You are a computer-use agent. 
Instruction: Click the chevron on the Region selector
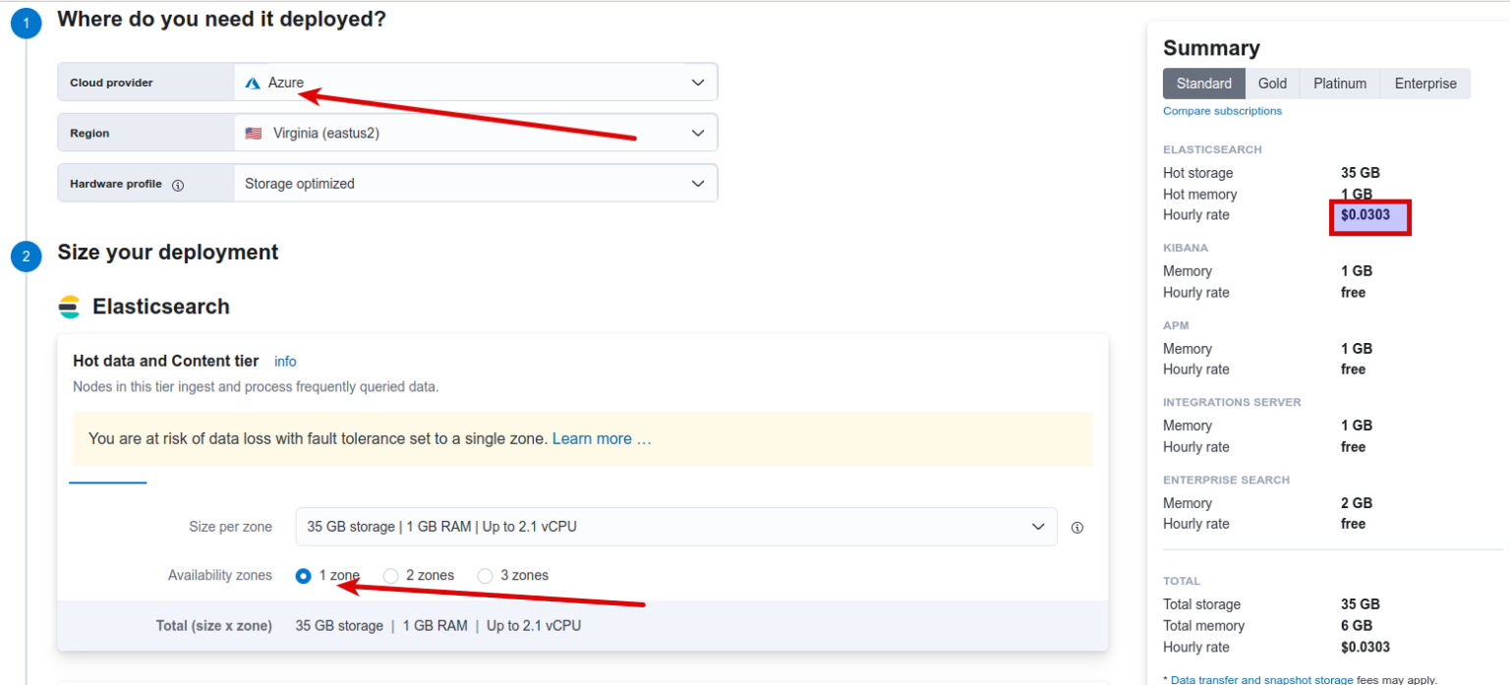click(x=698, y=132)
